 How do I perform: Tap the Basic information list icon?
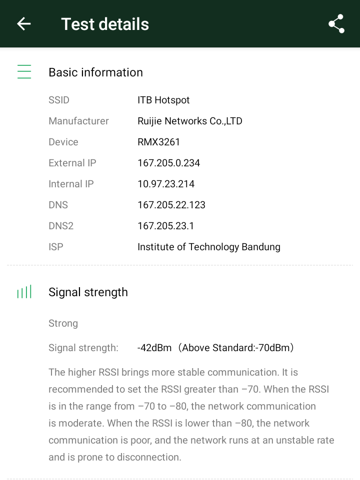pyautogui.click(x=24, y=72)
